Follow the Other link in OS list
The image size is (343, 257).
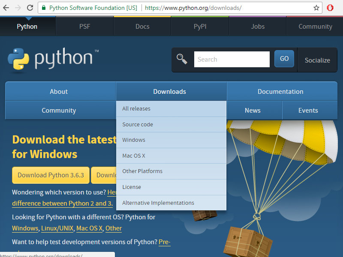pyautogui.click(x=114, y=228)
